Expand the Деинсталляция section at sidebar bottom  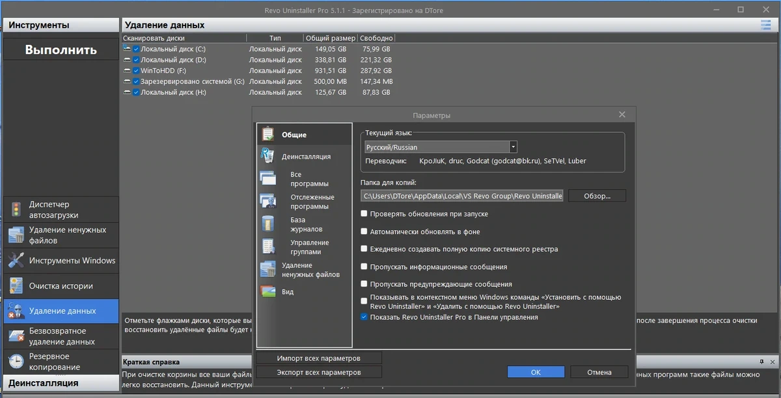[x=61, y=383]
